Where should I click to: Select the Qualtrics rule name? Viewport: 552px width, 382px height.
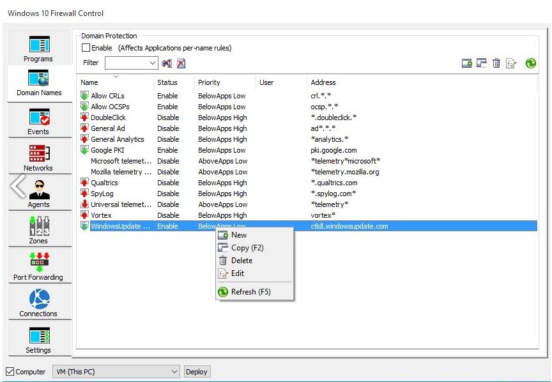(104, 183)
